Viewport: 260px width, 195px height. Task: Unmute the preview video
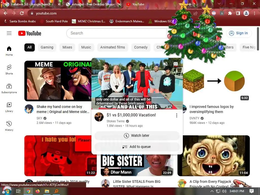[x=165, y=64]
